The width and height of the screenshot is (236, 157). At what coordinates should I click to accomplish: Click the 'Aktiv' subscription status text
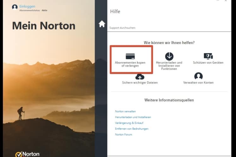44,10
